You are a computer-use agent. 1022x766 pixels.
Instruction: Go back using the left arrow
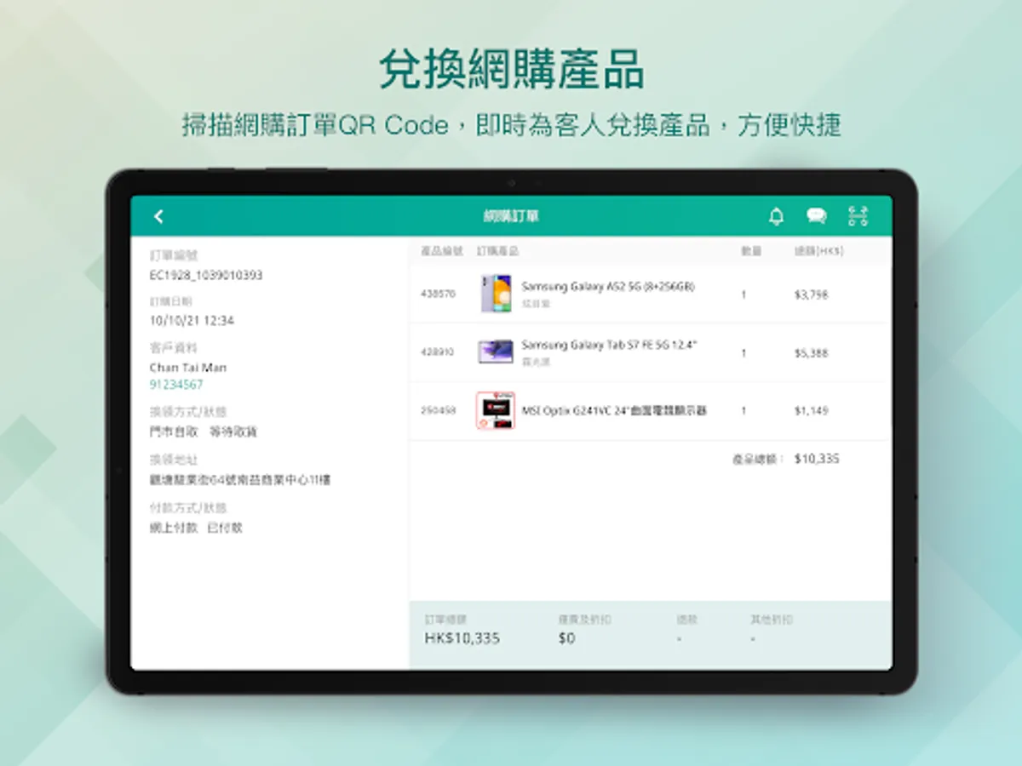click(x=158, y=216)
